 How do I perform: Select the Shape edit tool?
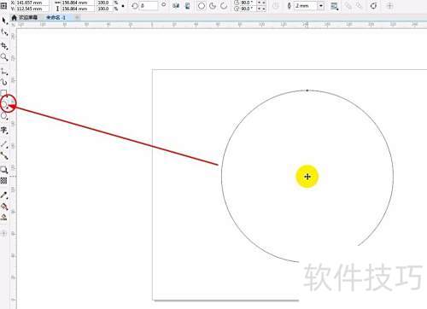[4, 32]
